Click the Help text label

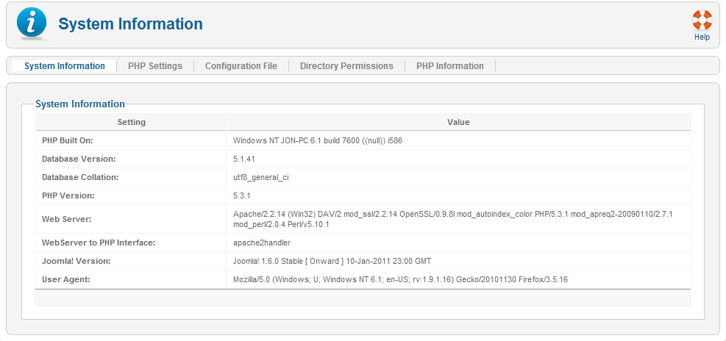[702, 37]
